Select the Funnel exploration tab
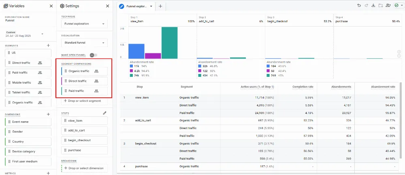The image size is (405, 175). coord(136,6)
